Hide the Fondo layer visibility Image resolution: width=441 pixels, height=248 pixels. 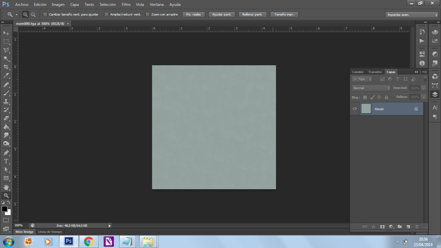click(x=355, y=109)
